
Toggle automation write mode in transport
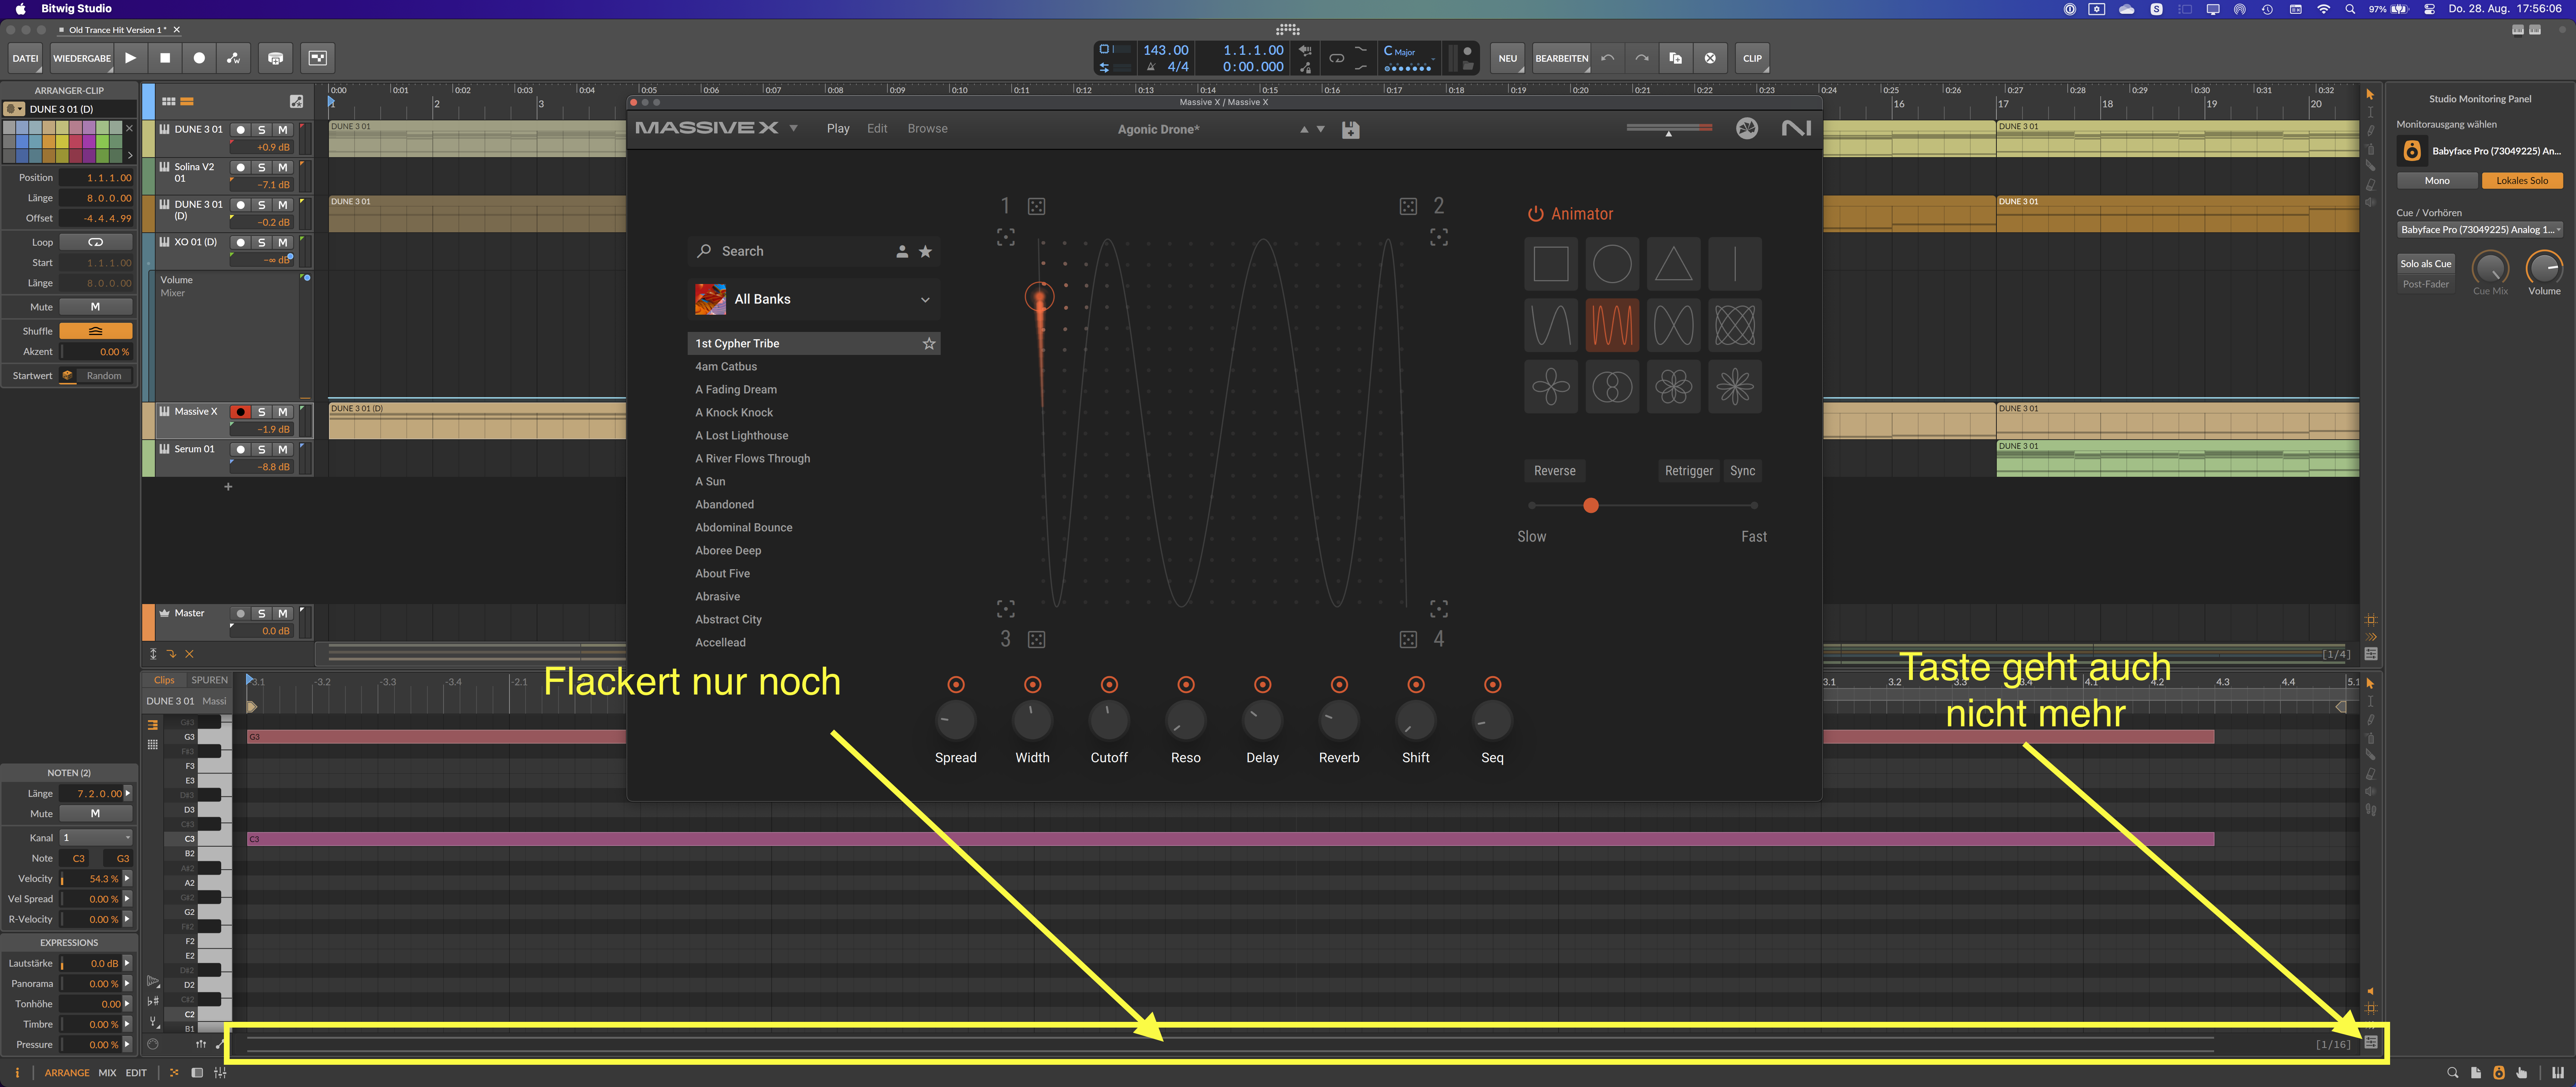pyautogui.click(x=233, y=58)
